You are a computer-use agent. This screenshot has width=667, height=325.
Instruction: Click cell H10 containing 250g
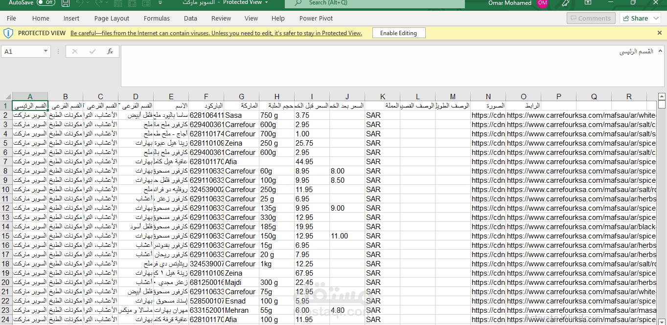coord(276,190)
